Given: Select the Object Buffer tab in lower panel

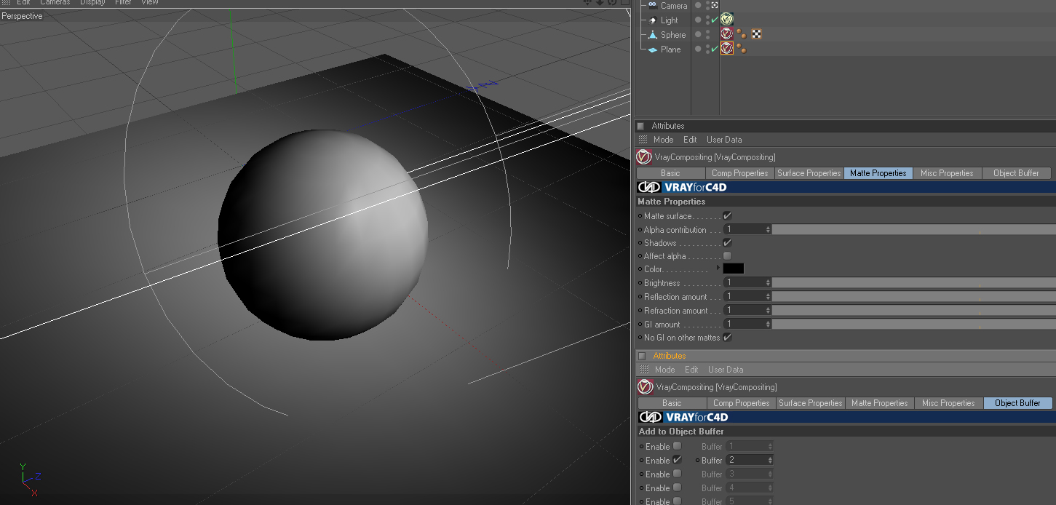Looking at the screenshot, I should [x=1017, y=403].
